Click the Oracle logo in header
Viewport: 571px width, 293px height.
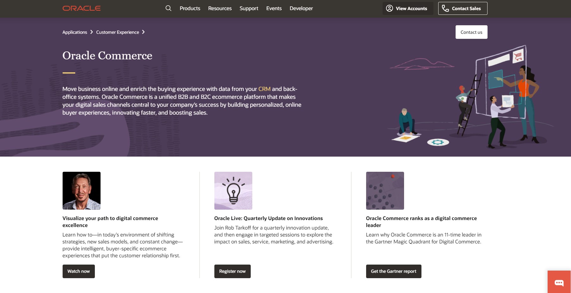82,8
